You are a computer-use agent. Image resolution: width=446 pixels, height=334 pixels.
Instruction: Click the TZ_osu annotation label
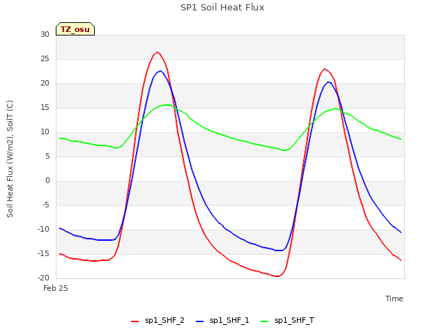[x=75, y=29]
